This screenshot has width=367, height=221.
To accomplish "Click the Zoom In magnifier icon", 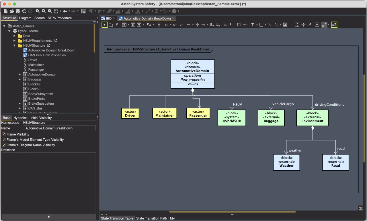I will (44, 11).
